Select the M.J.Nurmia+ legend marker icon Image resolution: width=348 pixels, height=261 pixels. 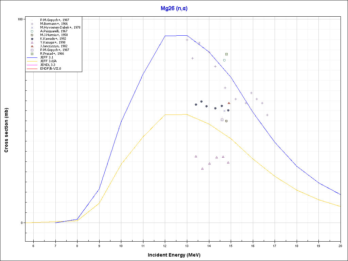(32, 35)
